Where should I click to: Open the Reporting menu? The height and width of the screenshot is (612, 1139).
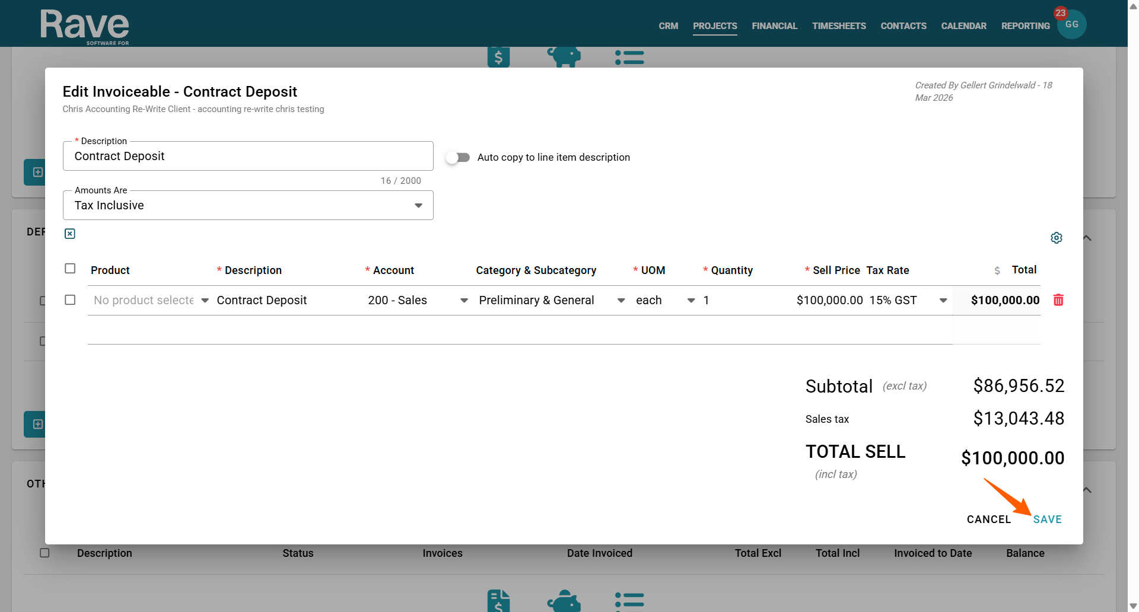click(x=1025, y=26)
